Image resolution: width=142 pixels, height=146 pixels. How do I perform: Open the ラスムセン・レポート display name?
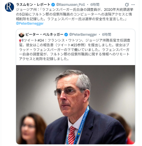(x=33, y=5)
